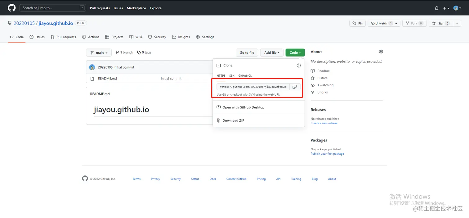Click the Fork button

click(x=414, y=23)
